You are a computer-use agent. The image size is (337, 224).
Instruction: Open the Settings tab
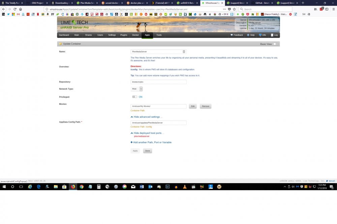(x=112, y=35)
